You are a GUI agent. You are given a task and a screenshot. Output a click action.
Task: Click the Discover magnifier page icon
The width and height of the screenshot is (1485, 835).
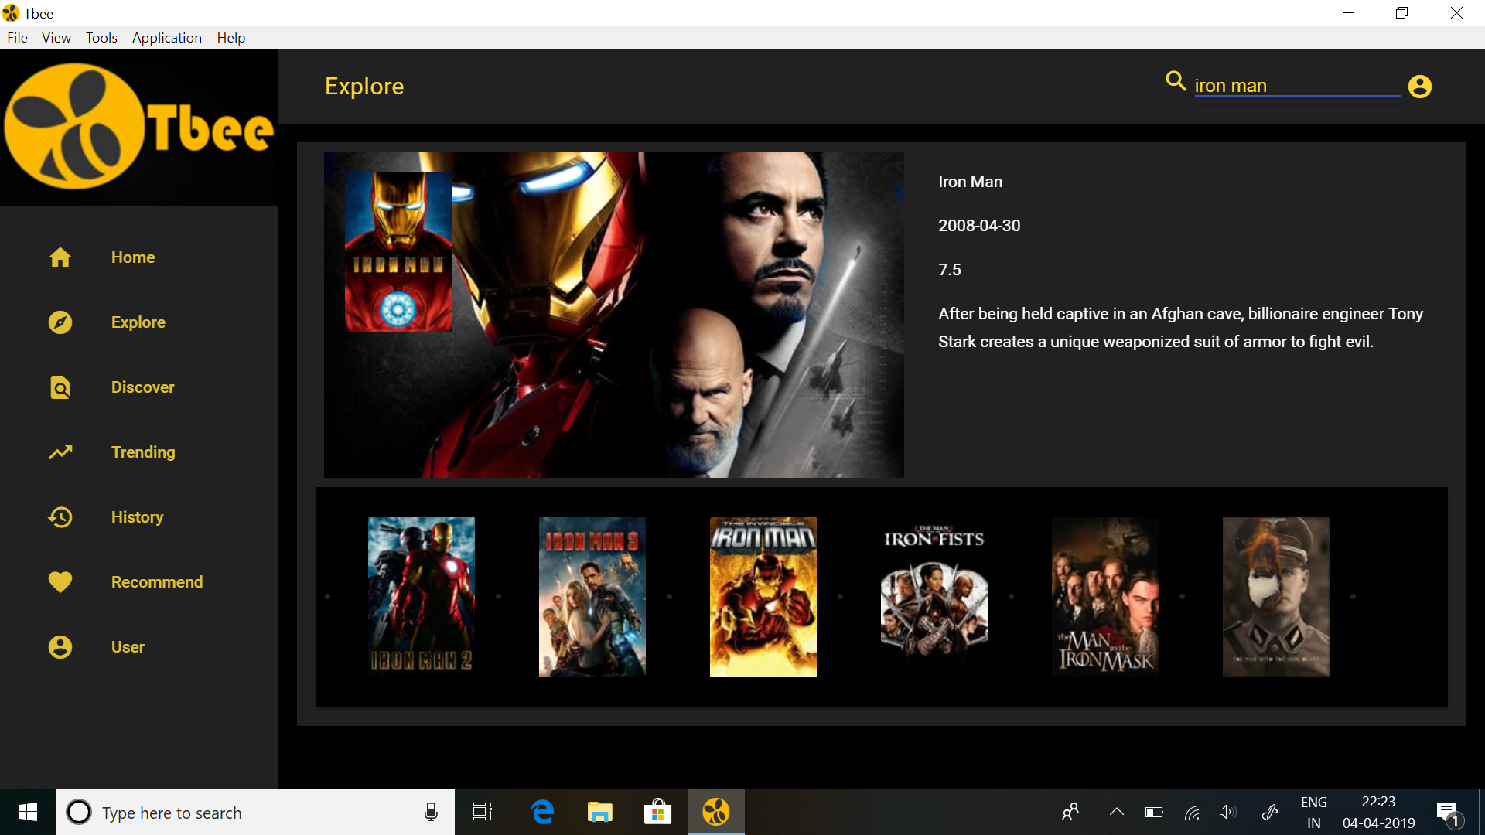tap(60, 387)
